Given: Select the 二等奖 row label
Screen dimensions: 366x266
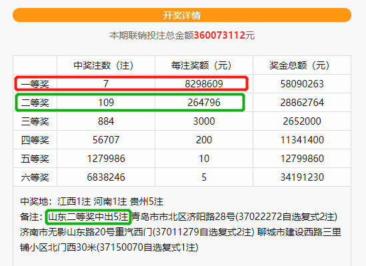Looking at the screenshot, I should pyautogui.click(x=35, y=103).
